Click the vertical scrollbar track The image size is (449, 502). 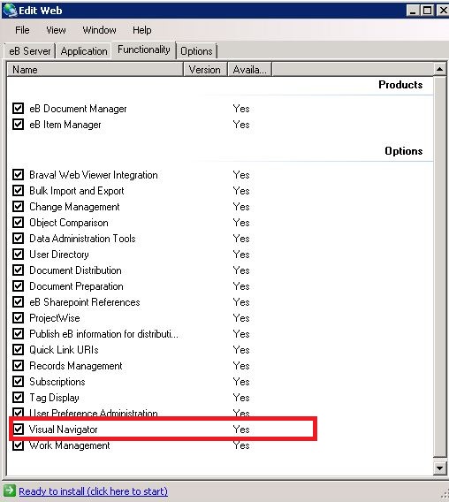(440, 266)
